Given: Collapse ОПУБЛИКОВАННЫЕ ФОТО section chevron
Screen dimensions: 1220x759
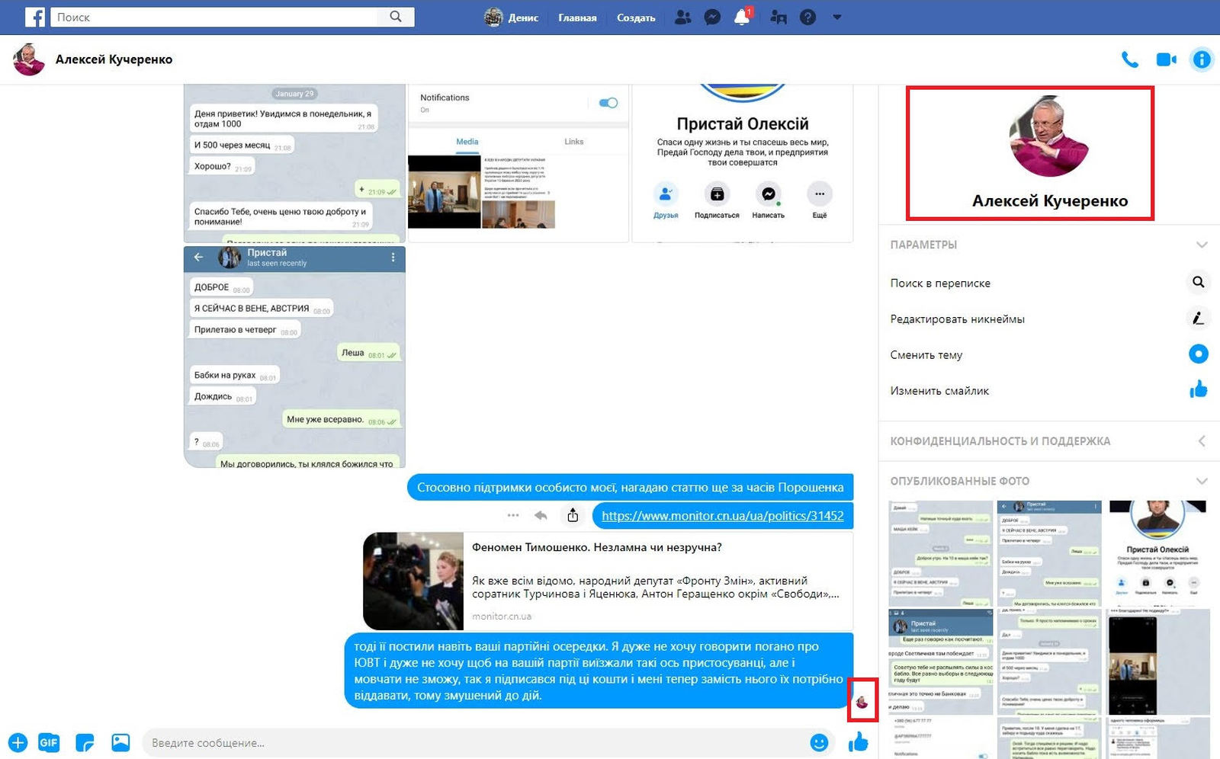Looking at the screenshot, I should 1202,481.
